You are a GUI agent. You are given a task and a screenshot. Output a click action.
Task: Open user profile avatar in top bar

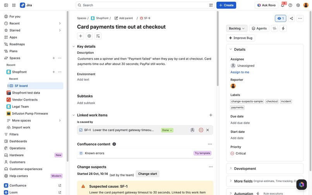pos(306,5)
